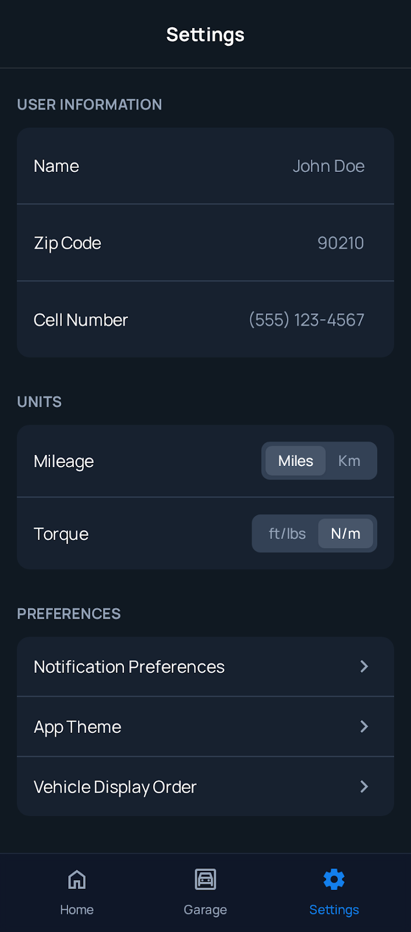411x932 pixels.
Task: Switch Mileage units to Km
Action: tap(349, 461)
